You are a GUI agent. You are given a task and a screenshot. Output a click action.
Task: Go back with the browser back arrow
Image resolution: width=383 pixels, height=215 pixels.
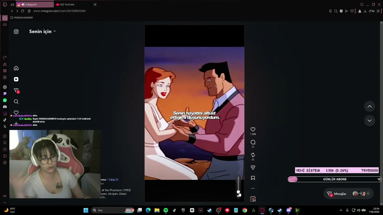point(12,11)
